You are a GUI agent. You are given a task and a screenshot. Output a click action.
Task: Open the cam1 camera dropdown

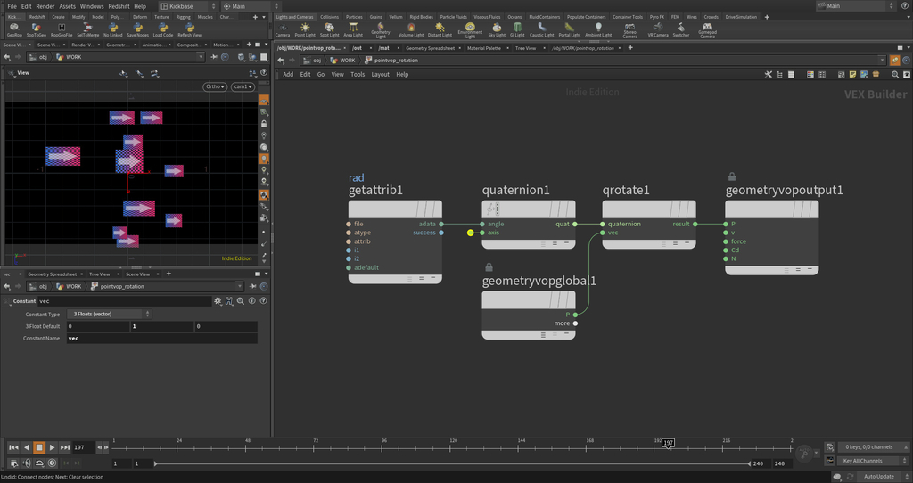pyautogui.click(x=243, y=86)
